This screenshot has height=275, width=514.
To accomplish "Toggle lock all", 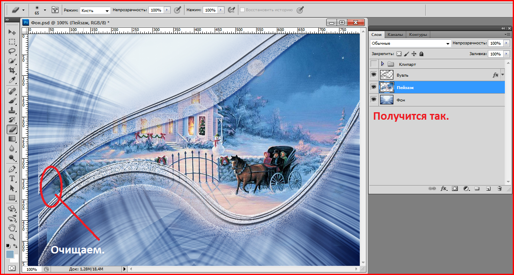I will coord(421,54).
